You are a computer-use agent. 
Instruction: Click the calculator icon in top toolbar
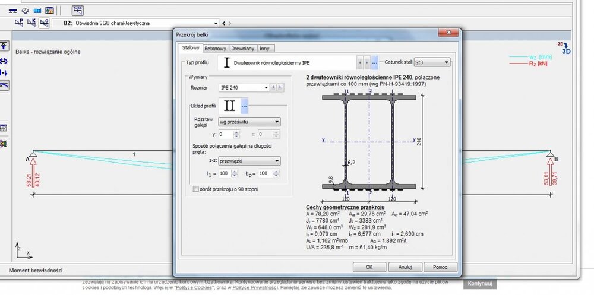(49, 11)
